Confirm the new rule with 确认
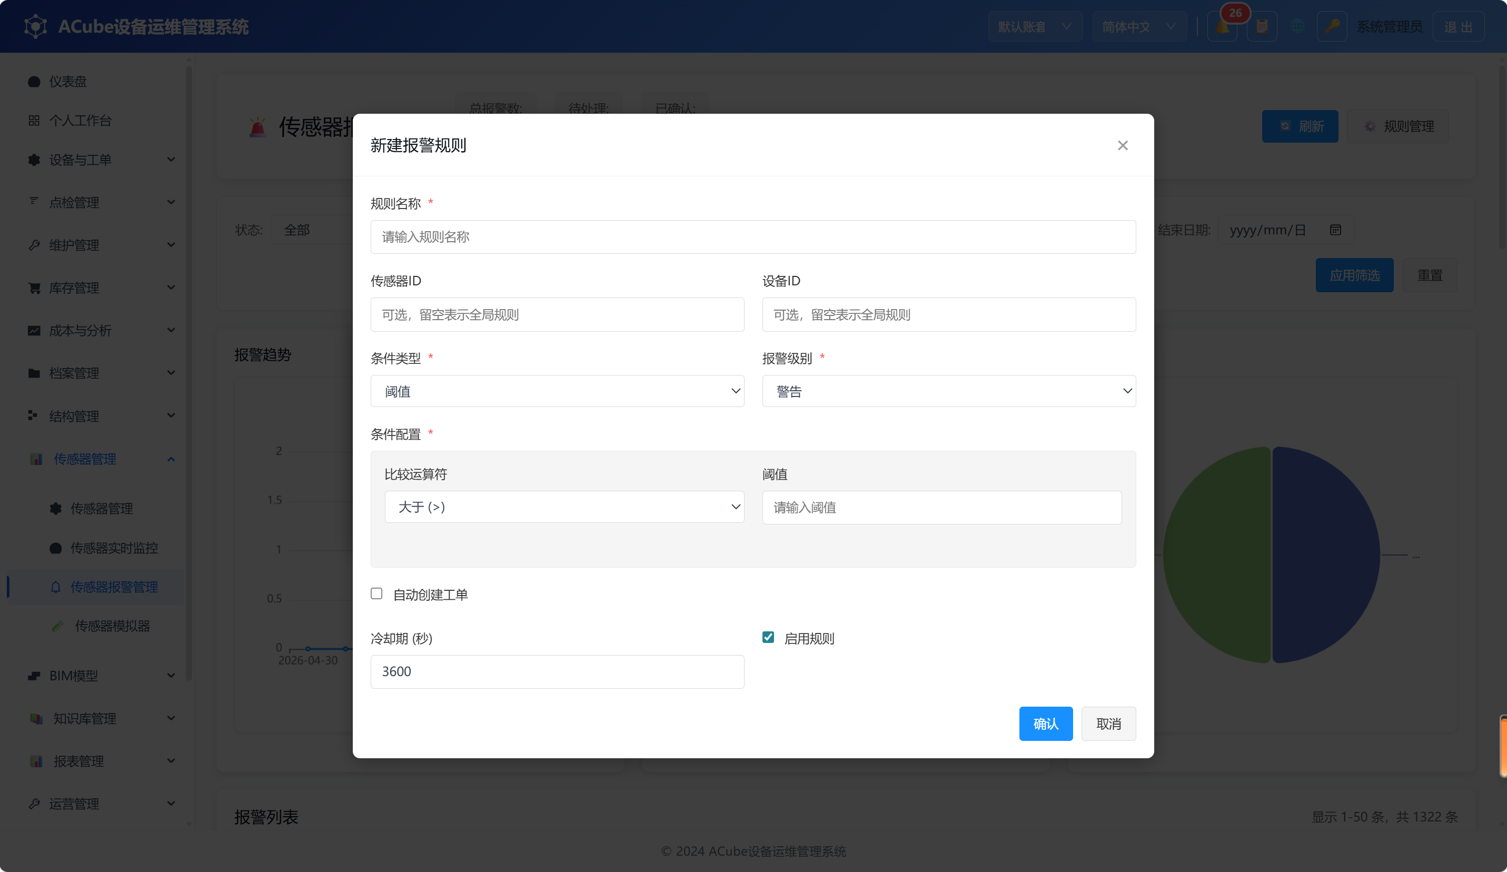 [1045, 724]
